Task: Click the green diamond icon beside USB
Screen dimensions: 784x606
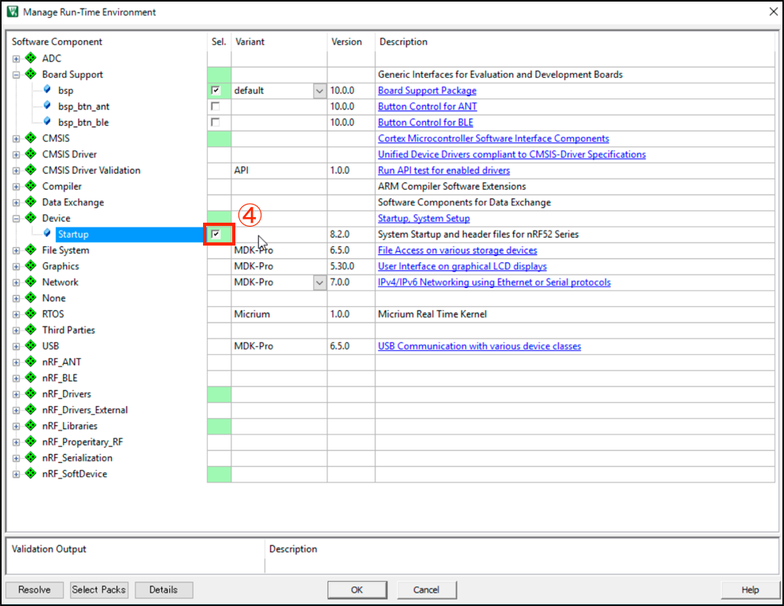Action: pos(31,346)
